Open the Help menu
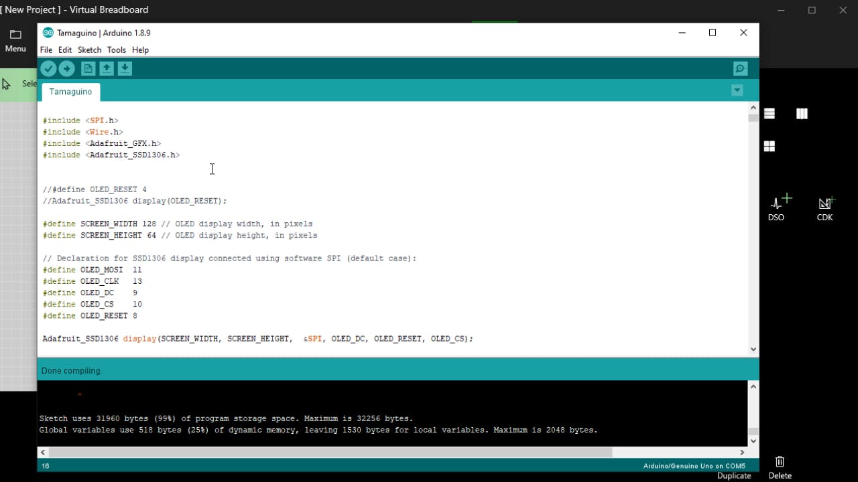Image resolution: width=858 pixels, height=482 pixels. point(140,50)
